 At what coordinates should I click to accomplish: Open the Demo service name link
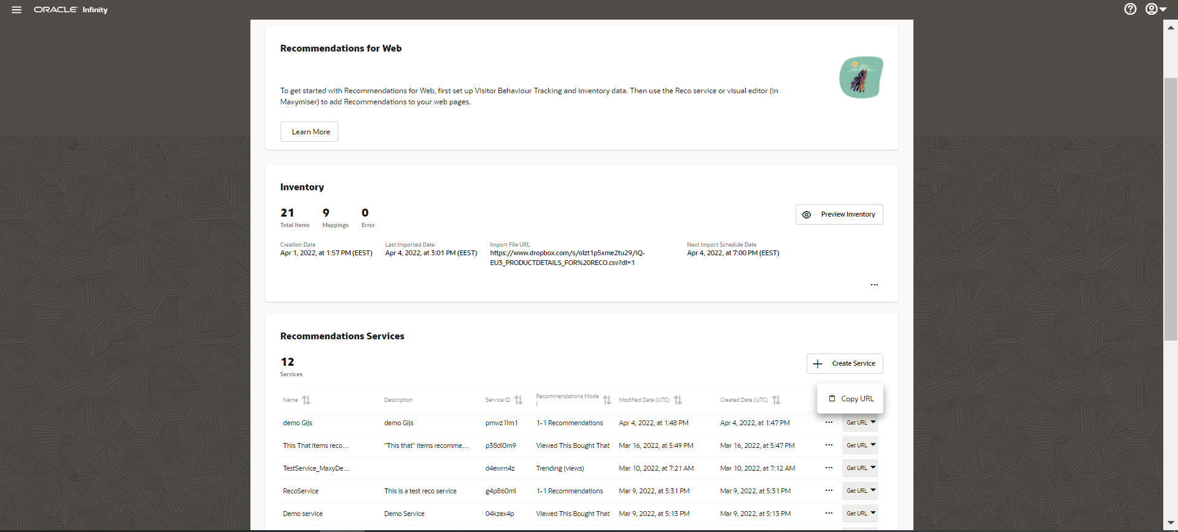[x=303, y=514]
